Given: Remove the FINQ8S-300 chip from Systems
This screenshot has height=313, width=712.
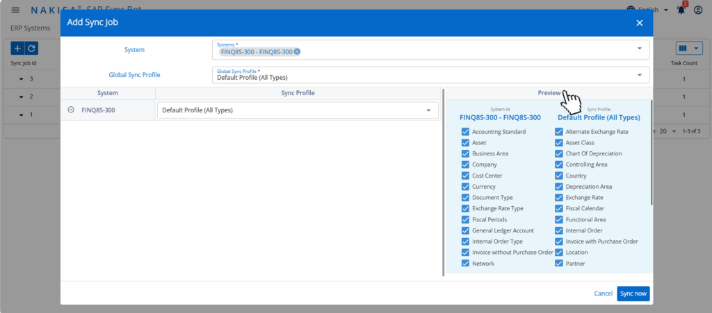Looking at the screenshot, I should pyautogui.click(x=297, y=51).
